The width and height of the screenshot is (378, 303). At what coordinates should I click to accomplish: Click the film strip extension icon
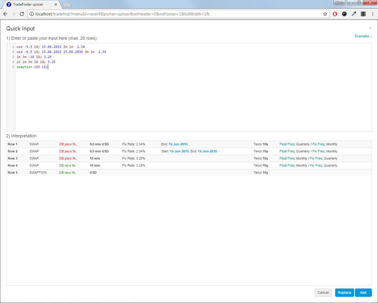363,14
